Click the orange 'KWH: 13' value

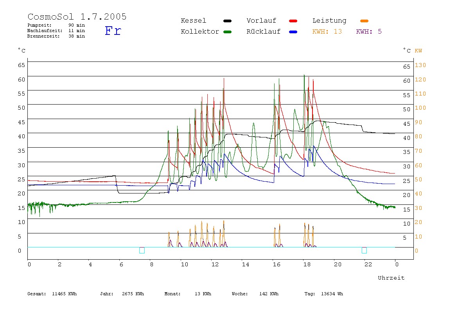point(327,32)
